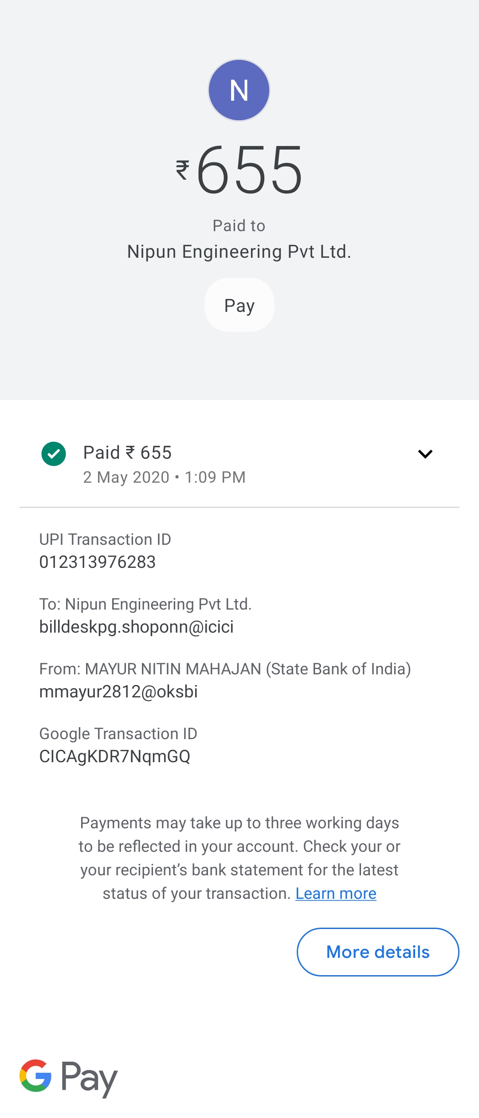Tap the purple N recipient avatar
Viewport: 479px width, 1118px height.
pos(239,90)
